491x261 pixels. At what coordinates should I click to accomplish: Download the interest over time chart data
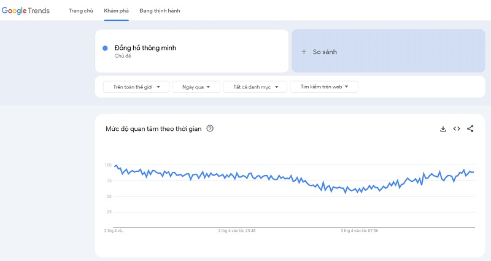[443, 129]
